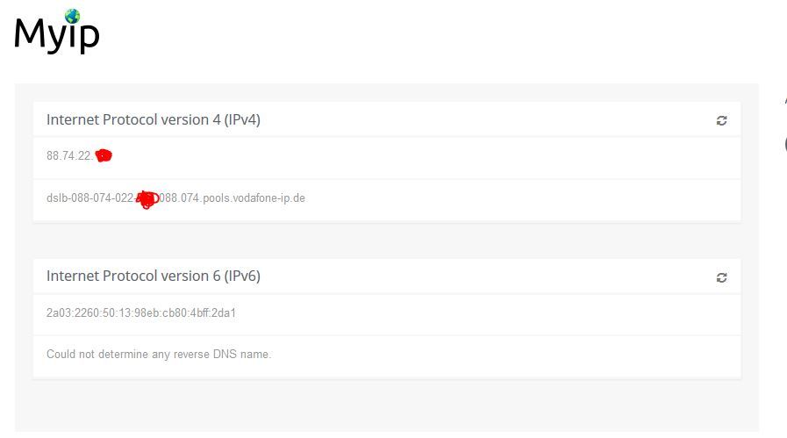Click the partially visible parenthesis at right edge

tap(785, 144)
